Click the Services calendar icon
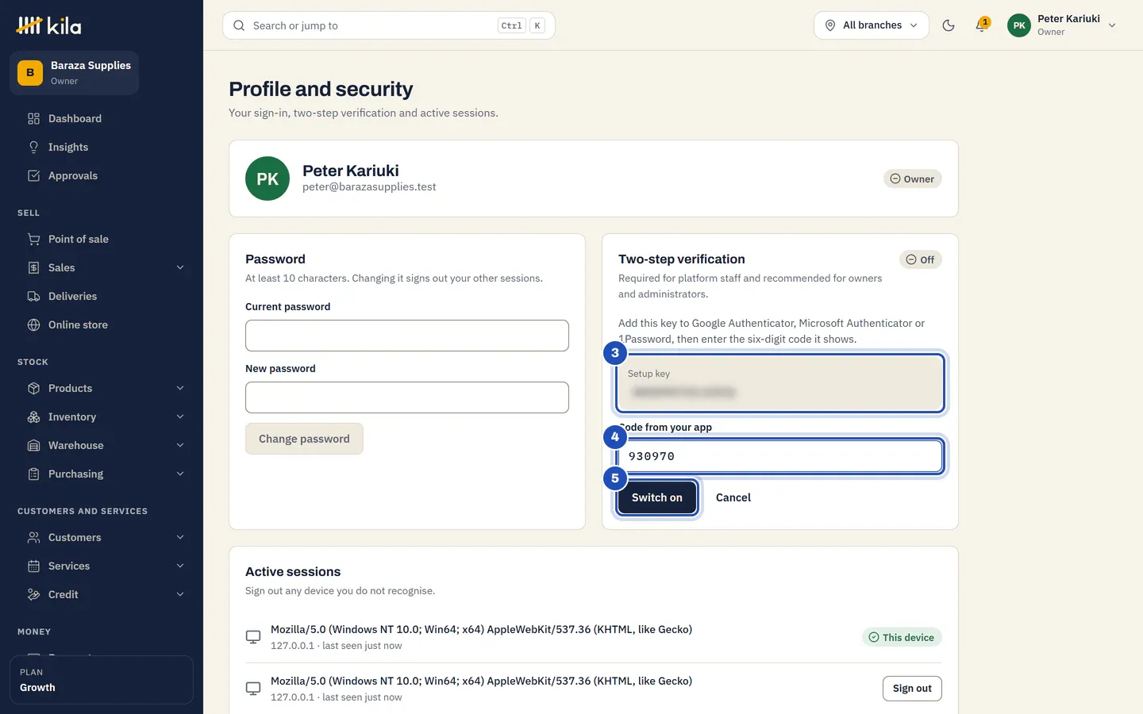 coord(33,566)
